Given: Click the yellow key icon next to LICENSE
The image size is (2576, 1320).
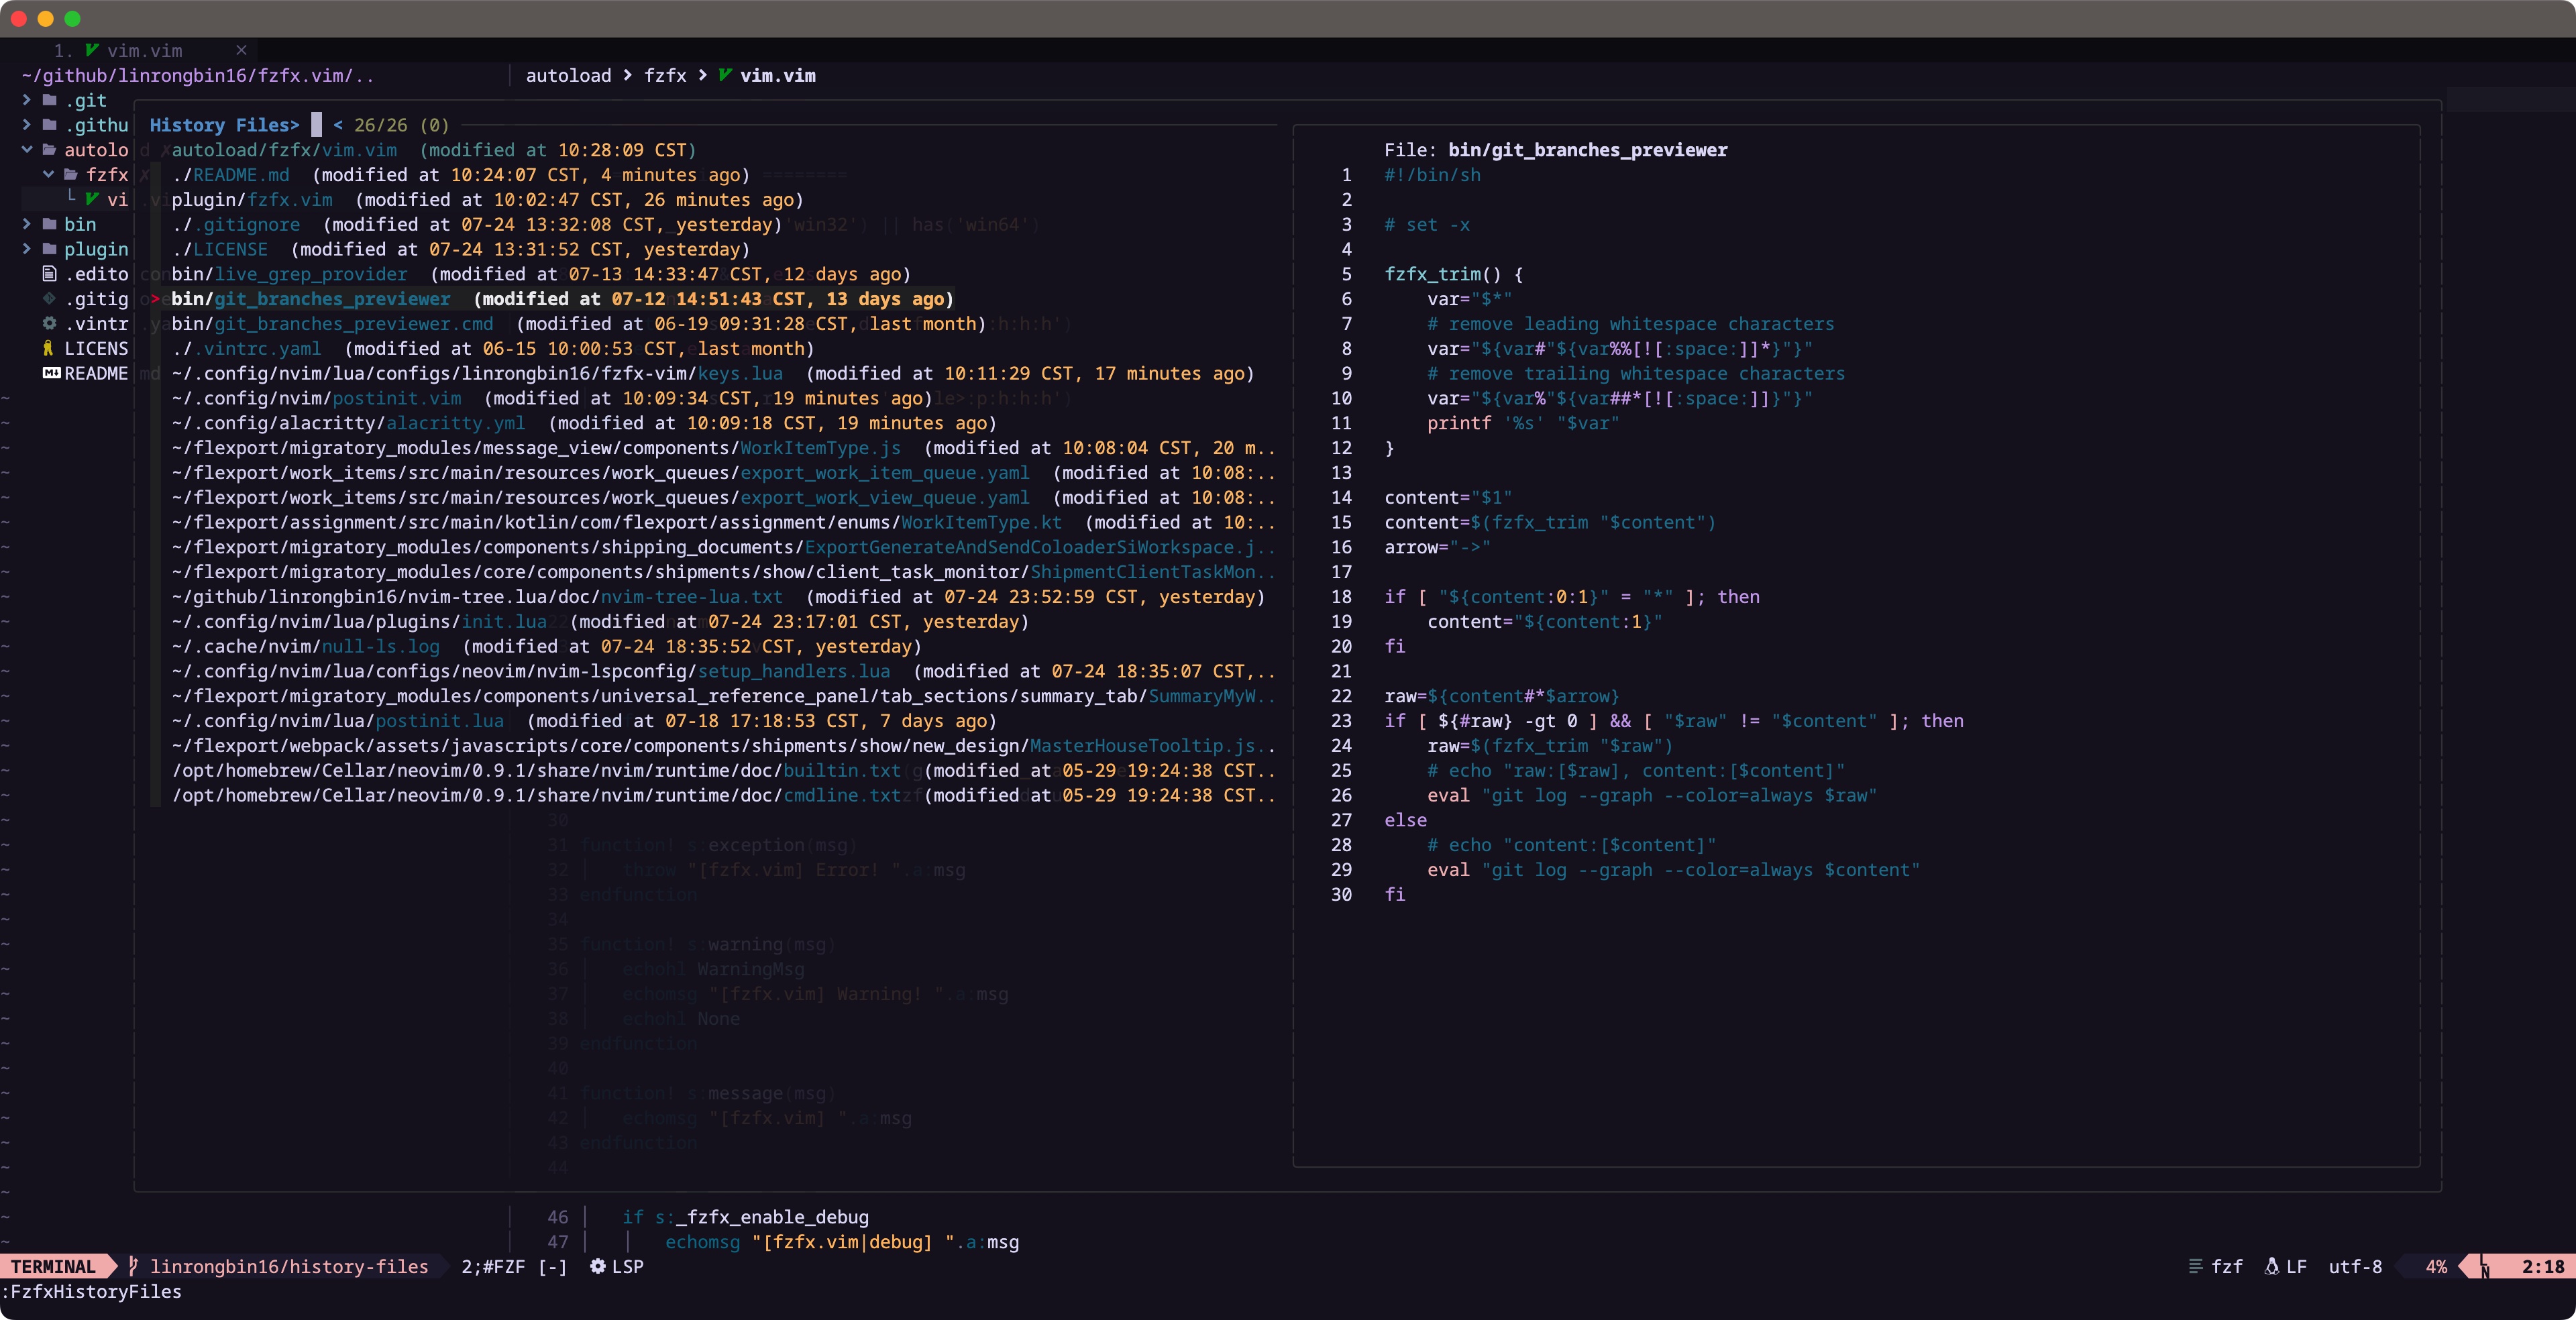Looking at the screenshot, I should click(48, 348).
